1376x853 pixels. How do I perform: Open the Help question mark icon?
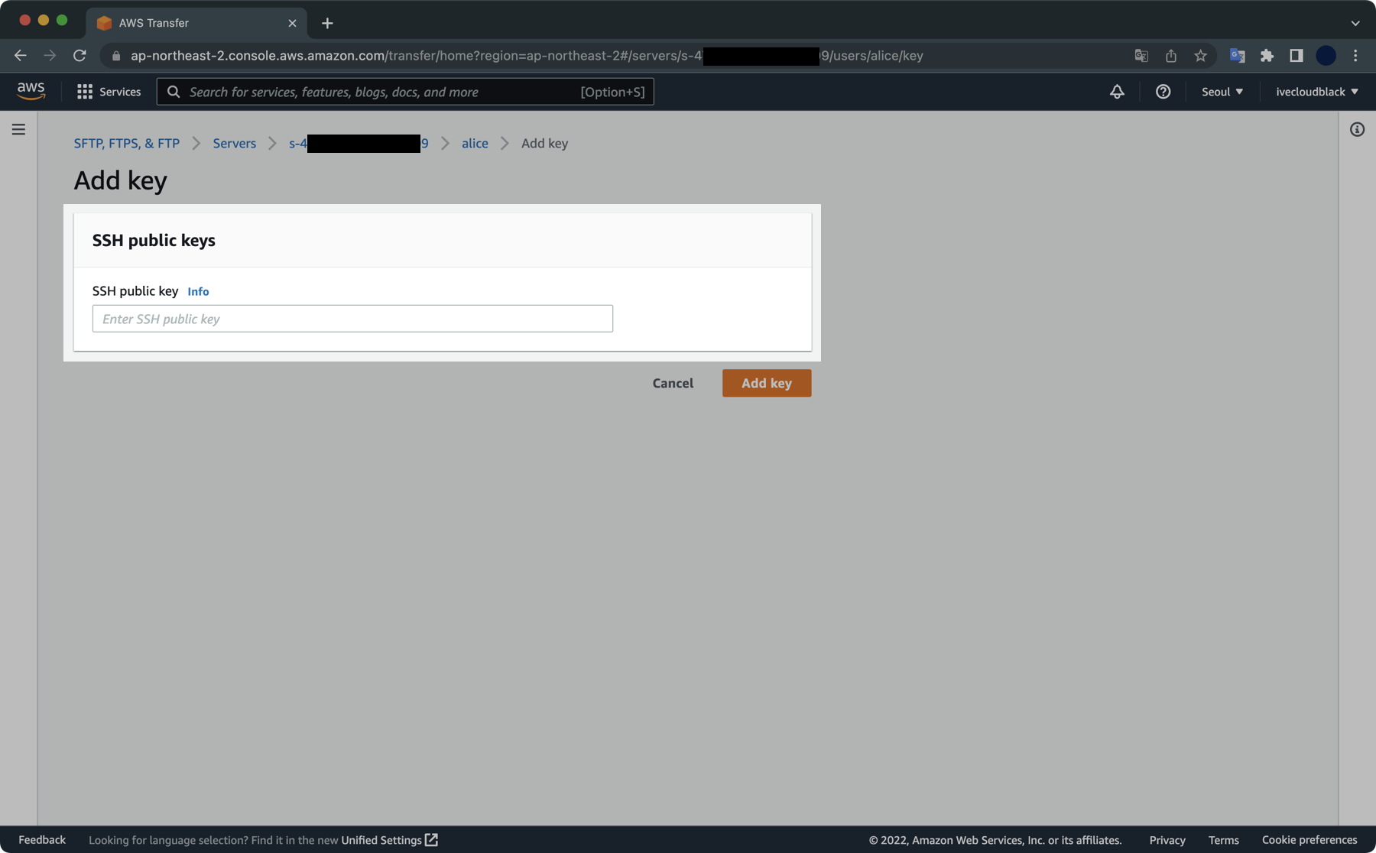tap(1163, 91)
